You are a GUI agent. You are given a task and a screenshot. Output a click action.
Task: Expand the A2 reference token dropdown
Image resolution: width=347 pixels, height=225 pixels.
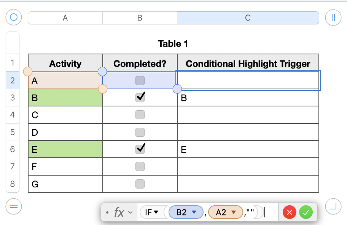pos(234,212)
